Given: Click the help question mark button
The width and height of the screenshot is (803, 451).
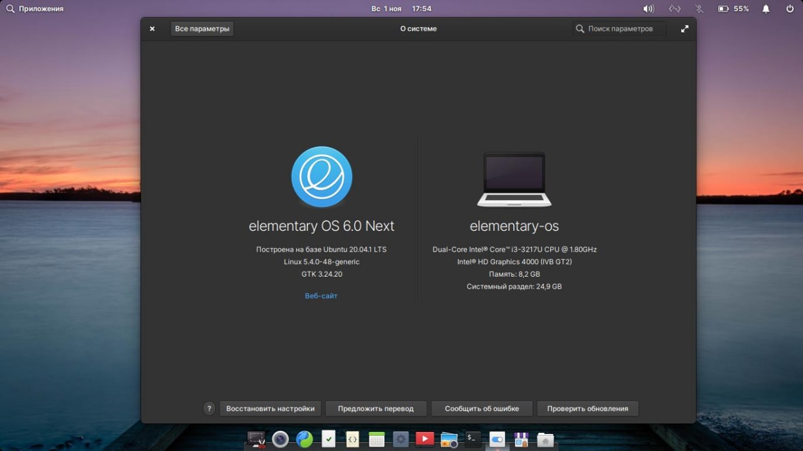Looking at the screenshot, I should [210, 408].
